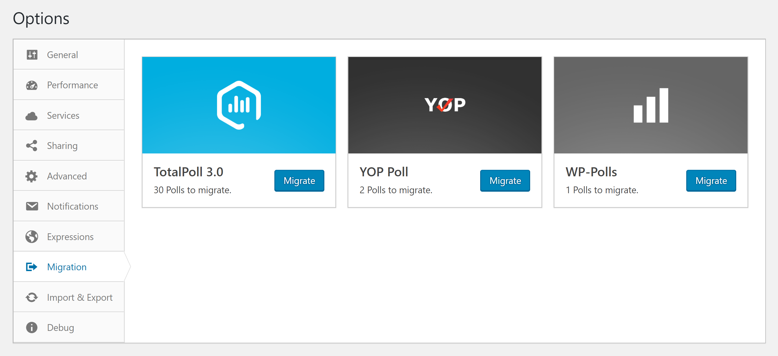Click the gear icon next to Advanced
The width and height of the screenshot is (778, 356).
(x=32, y=176)
